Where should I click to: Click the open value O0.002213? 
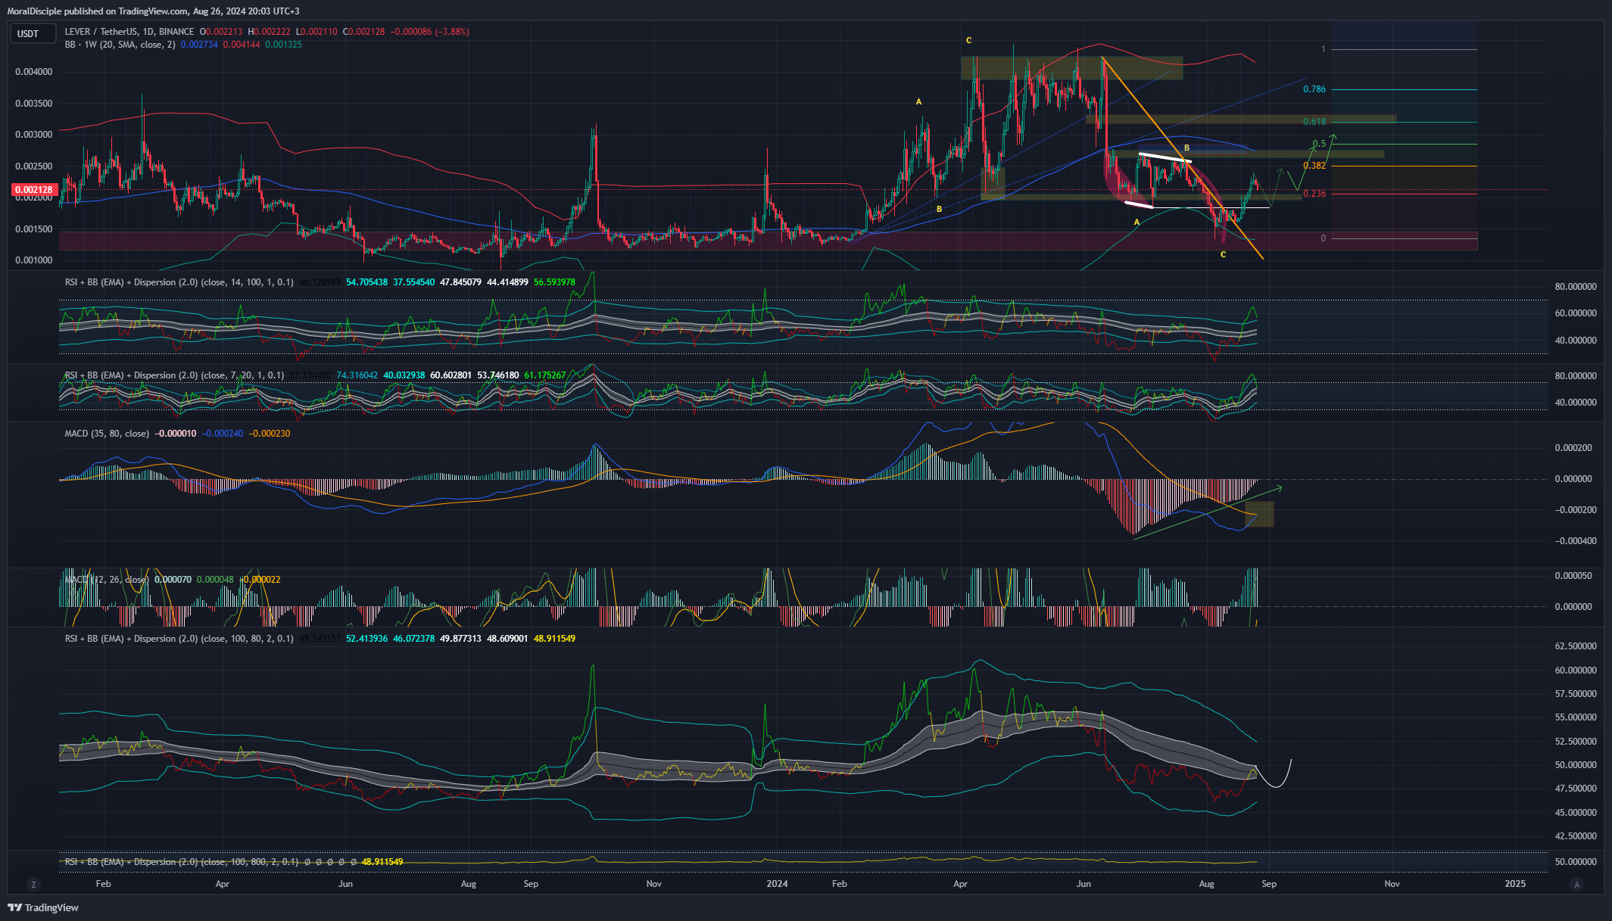click(221, 32)
